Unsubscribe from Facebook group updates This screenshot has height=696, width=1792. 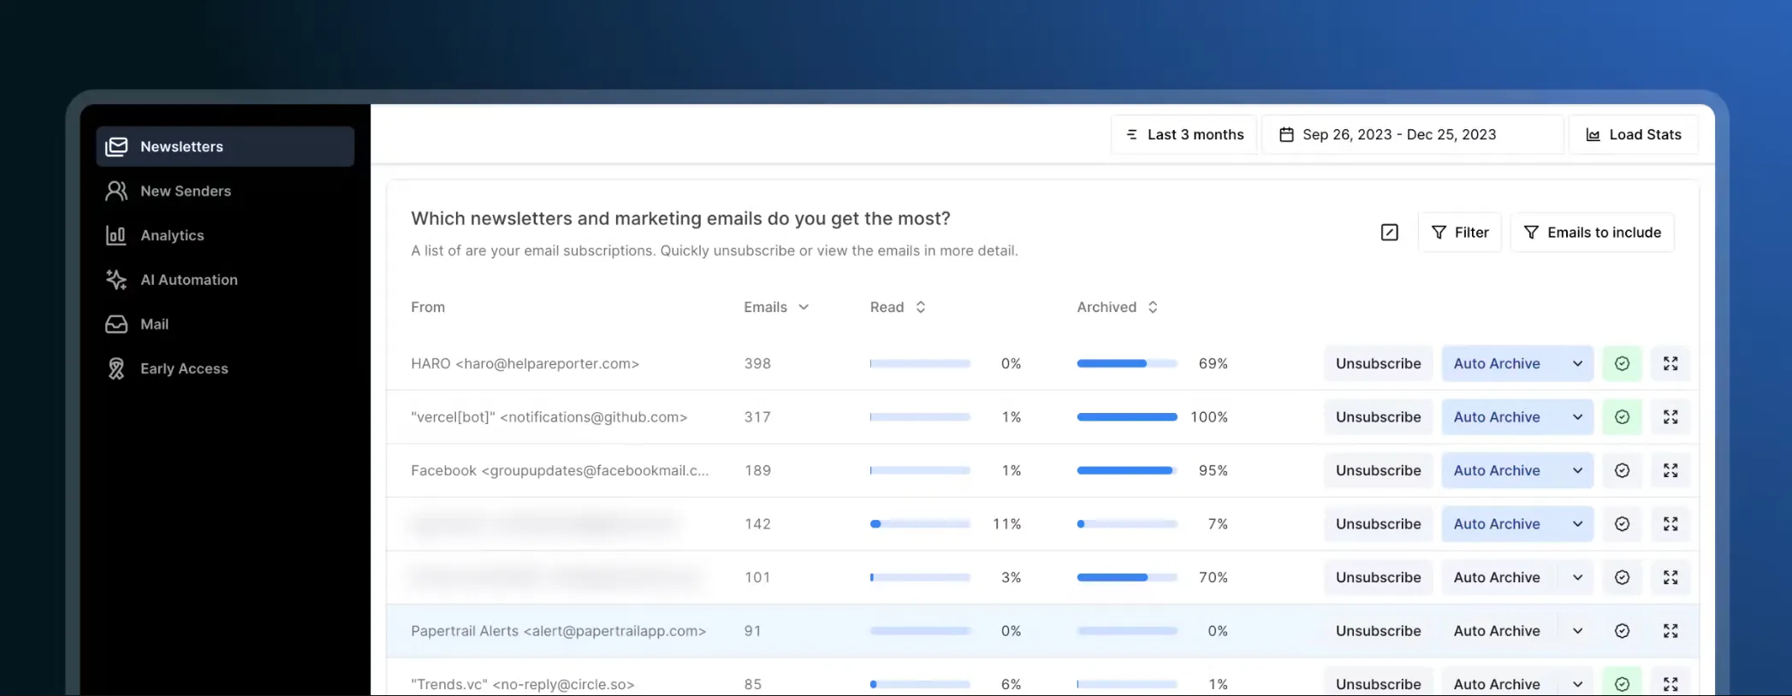tap(1378, 470)
